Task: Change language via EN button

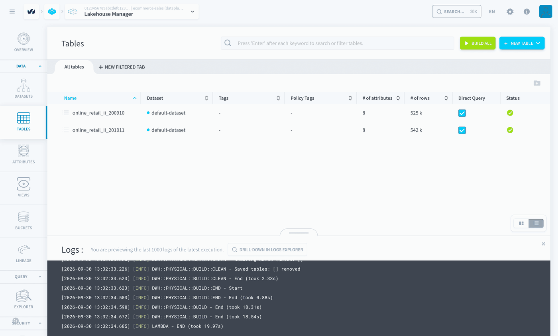Action: point(492,12)
